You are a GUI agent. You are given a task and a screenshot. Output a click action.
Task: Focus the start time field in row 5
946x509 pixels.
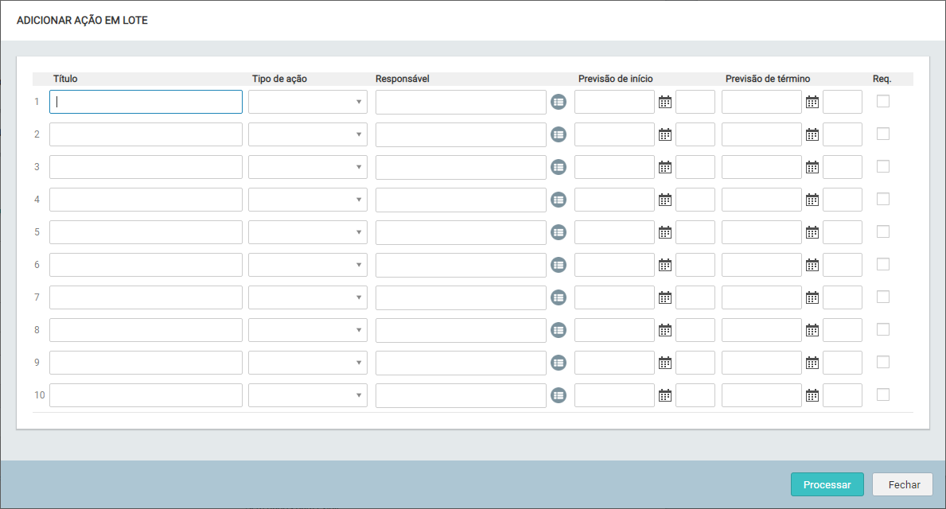click(695, 232)
